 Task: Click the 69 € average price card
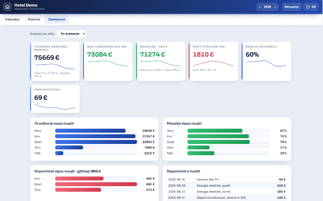pyautogui.click(x=55, y=99)
